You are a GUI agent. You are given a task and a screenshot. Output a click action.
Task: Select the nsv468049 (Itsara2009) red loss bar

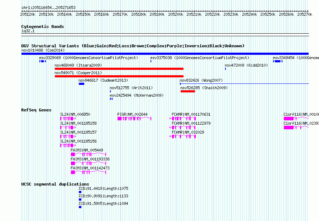pyautogui.click(x=119, y=69)
